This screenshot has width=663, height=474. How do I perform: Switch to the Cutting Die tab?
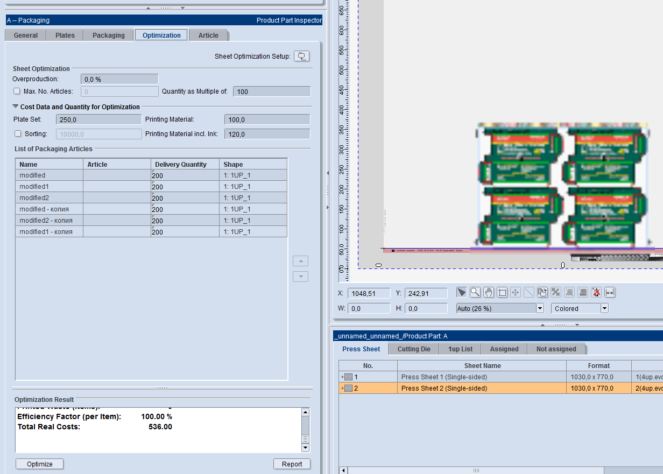(x=414, y=349)
